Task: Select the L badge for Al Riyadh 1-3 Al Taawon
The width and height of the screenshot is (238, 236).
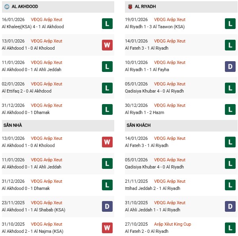Action: click(230, 23)
